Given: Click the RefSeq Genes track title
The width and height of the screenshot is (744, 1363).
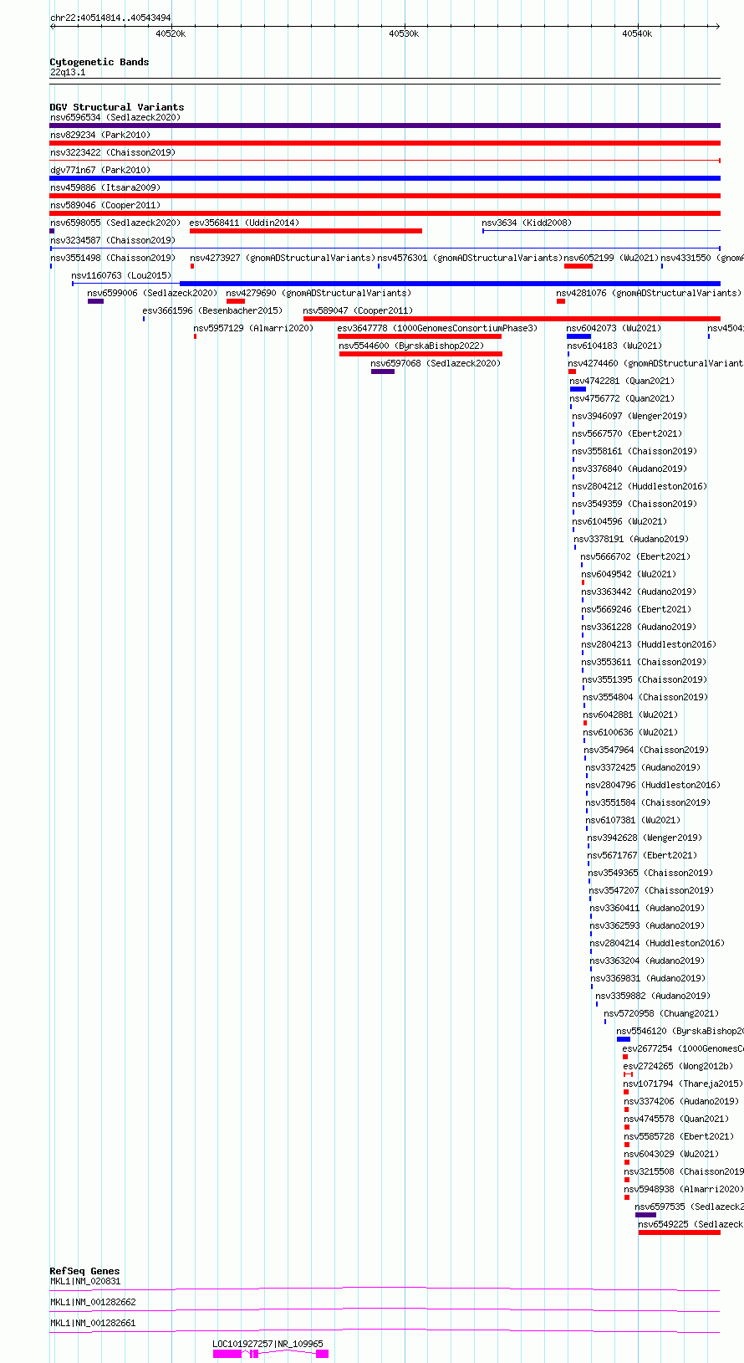Looking at the screenshot, I should coord(84,1271).
